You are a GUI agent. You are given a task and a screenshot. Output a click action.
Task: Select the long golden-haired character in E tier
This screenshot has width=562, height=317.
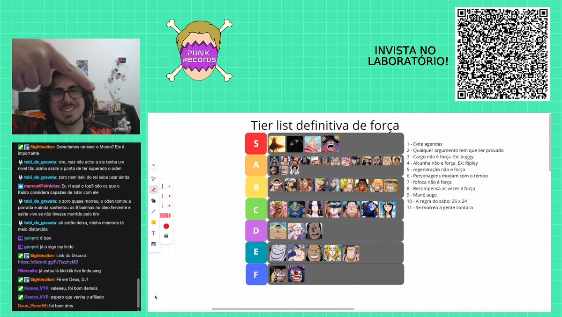pos(333,253)
